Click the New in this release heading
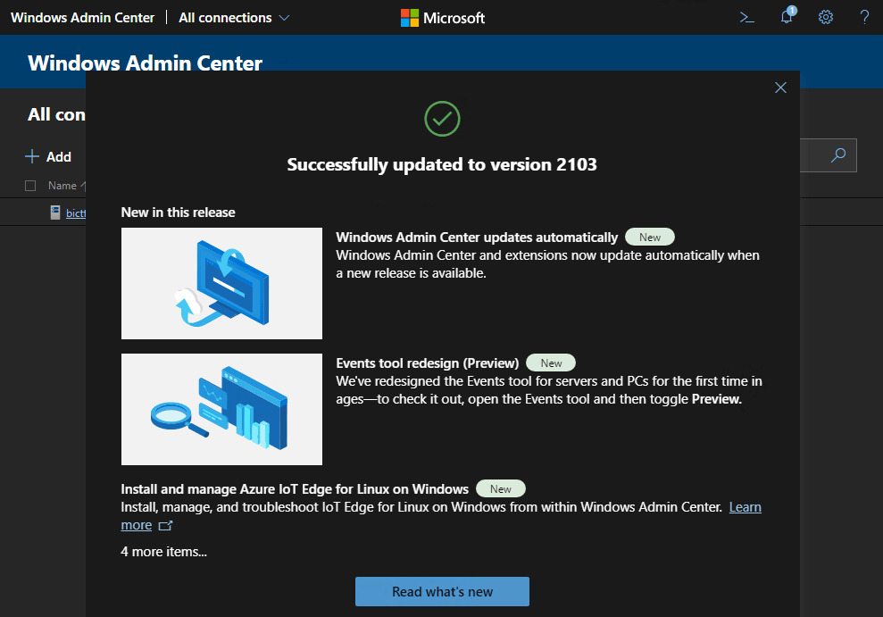Image resolution: width=883 pixels, height=617 pixels. (x=178, y=213)
